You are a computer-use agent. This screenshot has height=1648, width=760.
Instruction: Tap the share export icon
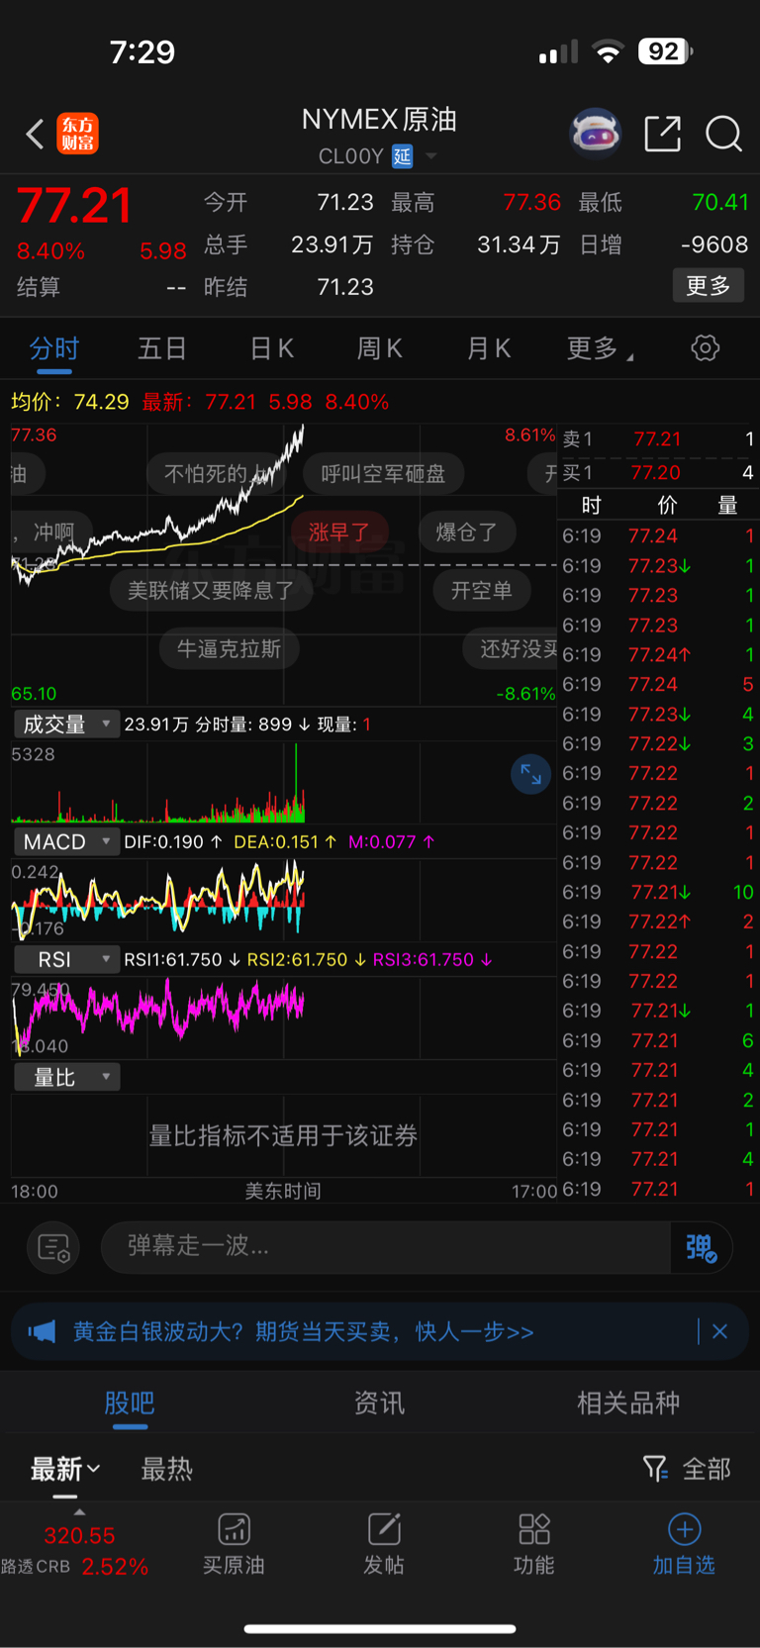[662, 133]
